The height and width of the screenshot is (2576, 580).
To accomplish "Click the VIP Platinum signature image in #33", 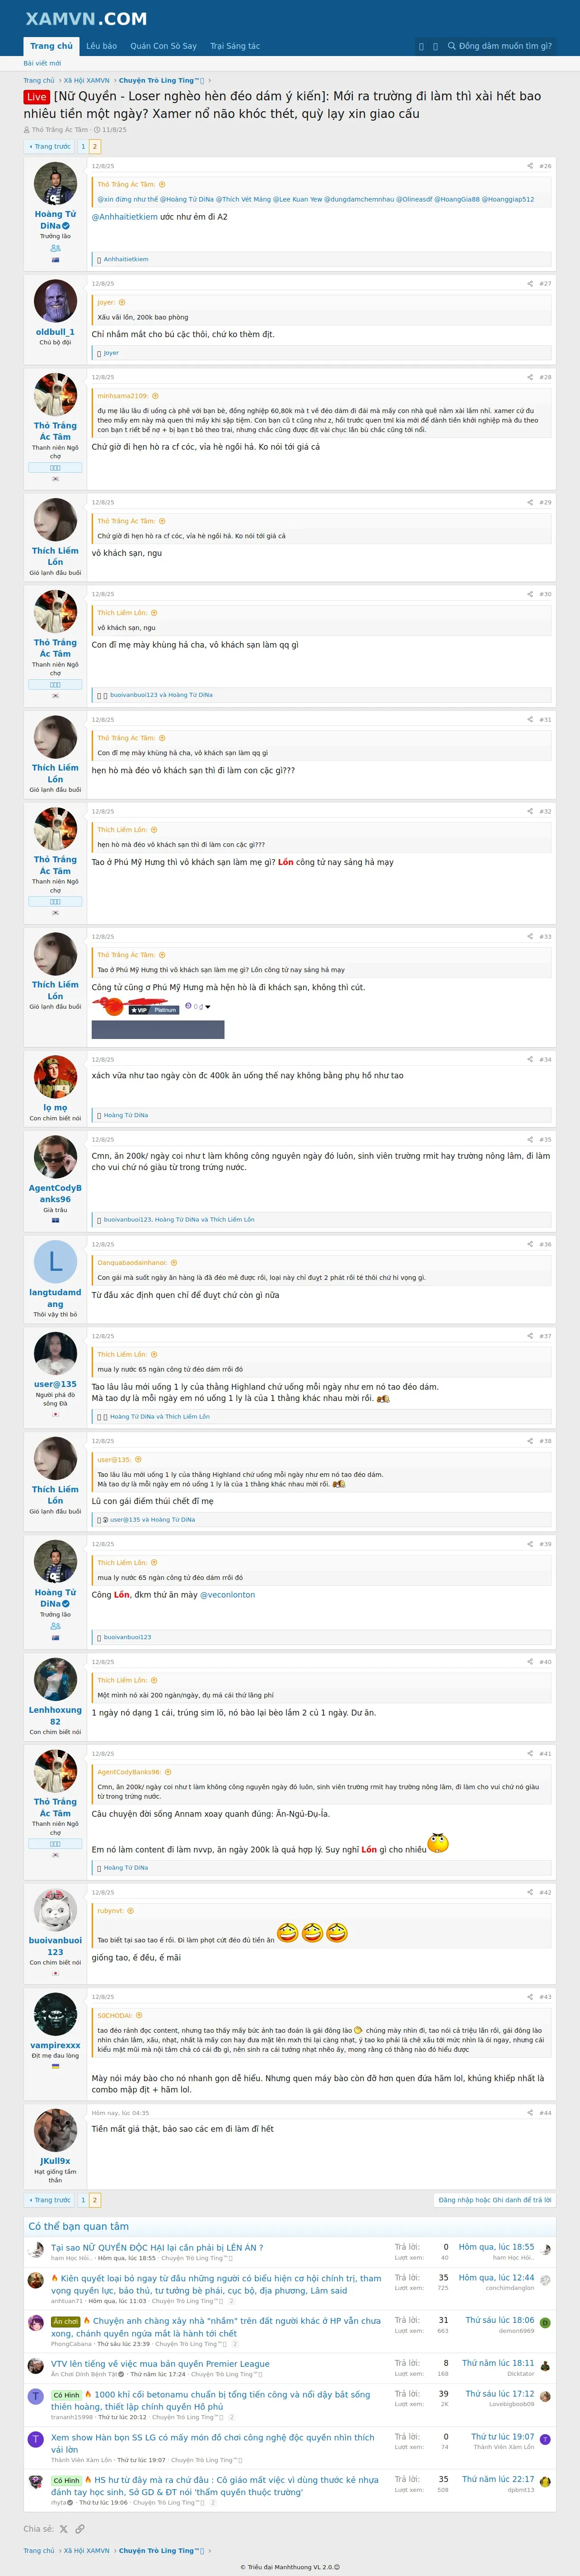I will [158, 1019].
